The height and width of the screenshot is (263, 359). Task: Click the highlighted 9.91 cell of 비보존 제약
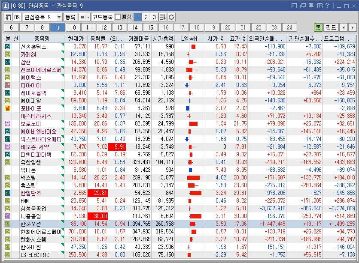click(117, 146)
